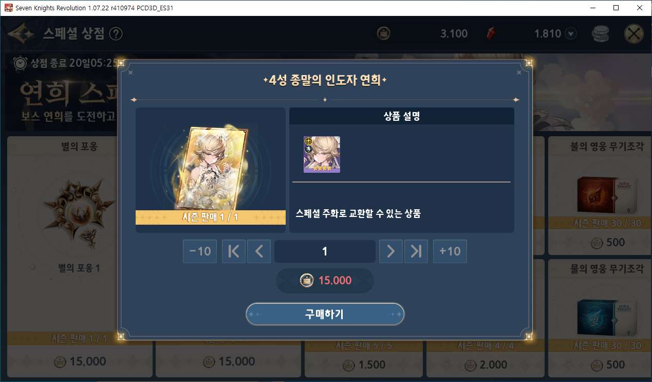
Task: Click the red ruby gem icon
Action: (x=491, y=34)
